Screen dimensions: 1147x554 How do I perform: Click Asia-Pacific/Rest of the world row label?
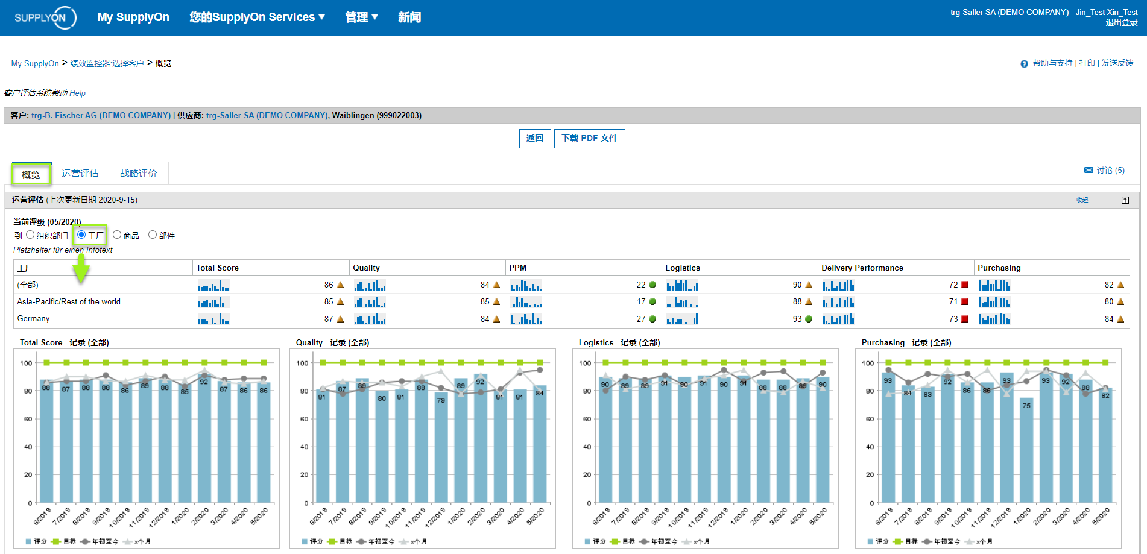(69, 302)
